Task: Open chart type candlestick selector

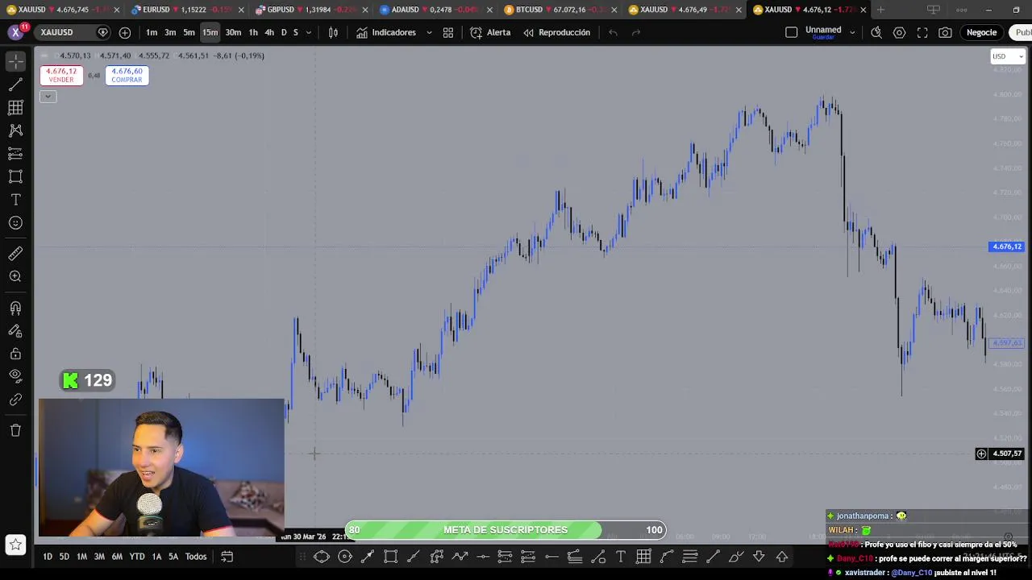Action: 333,32
